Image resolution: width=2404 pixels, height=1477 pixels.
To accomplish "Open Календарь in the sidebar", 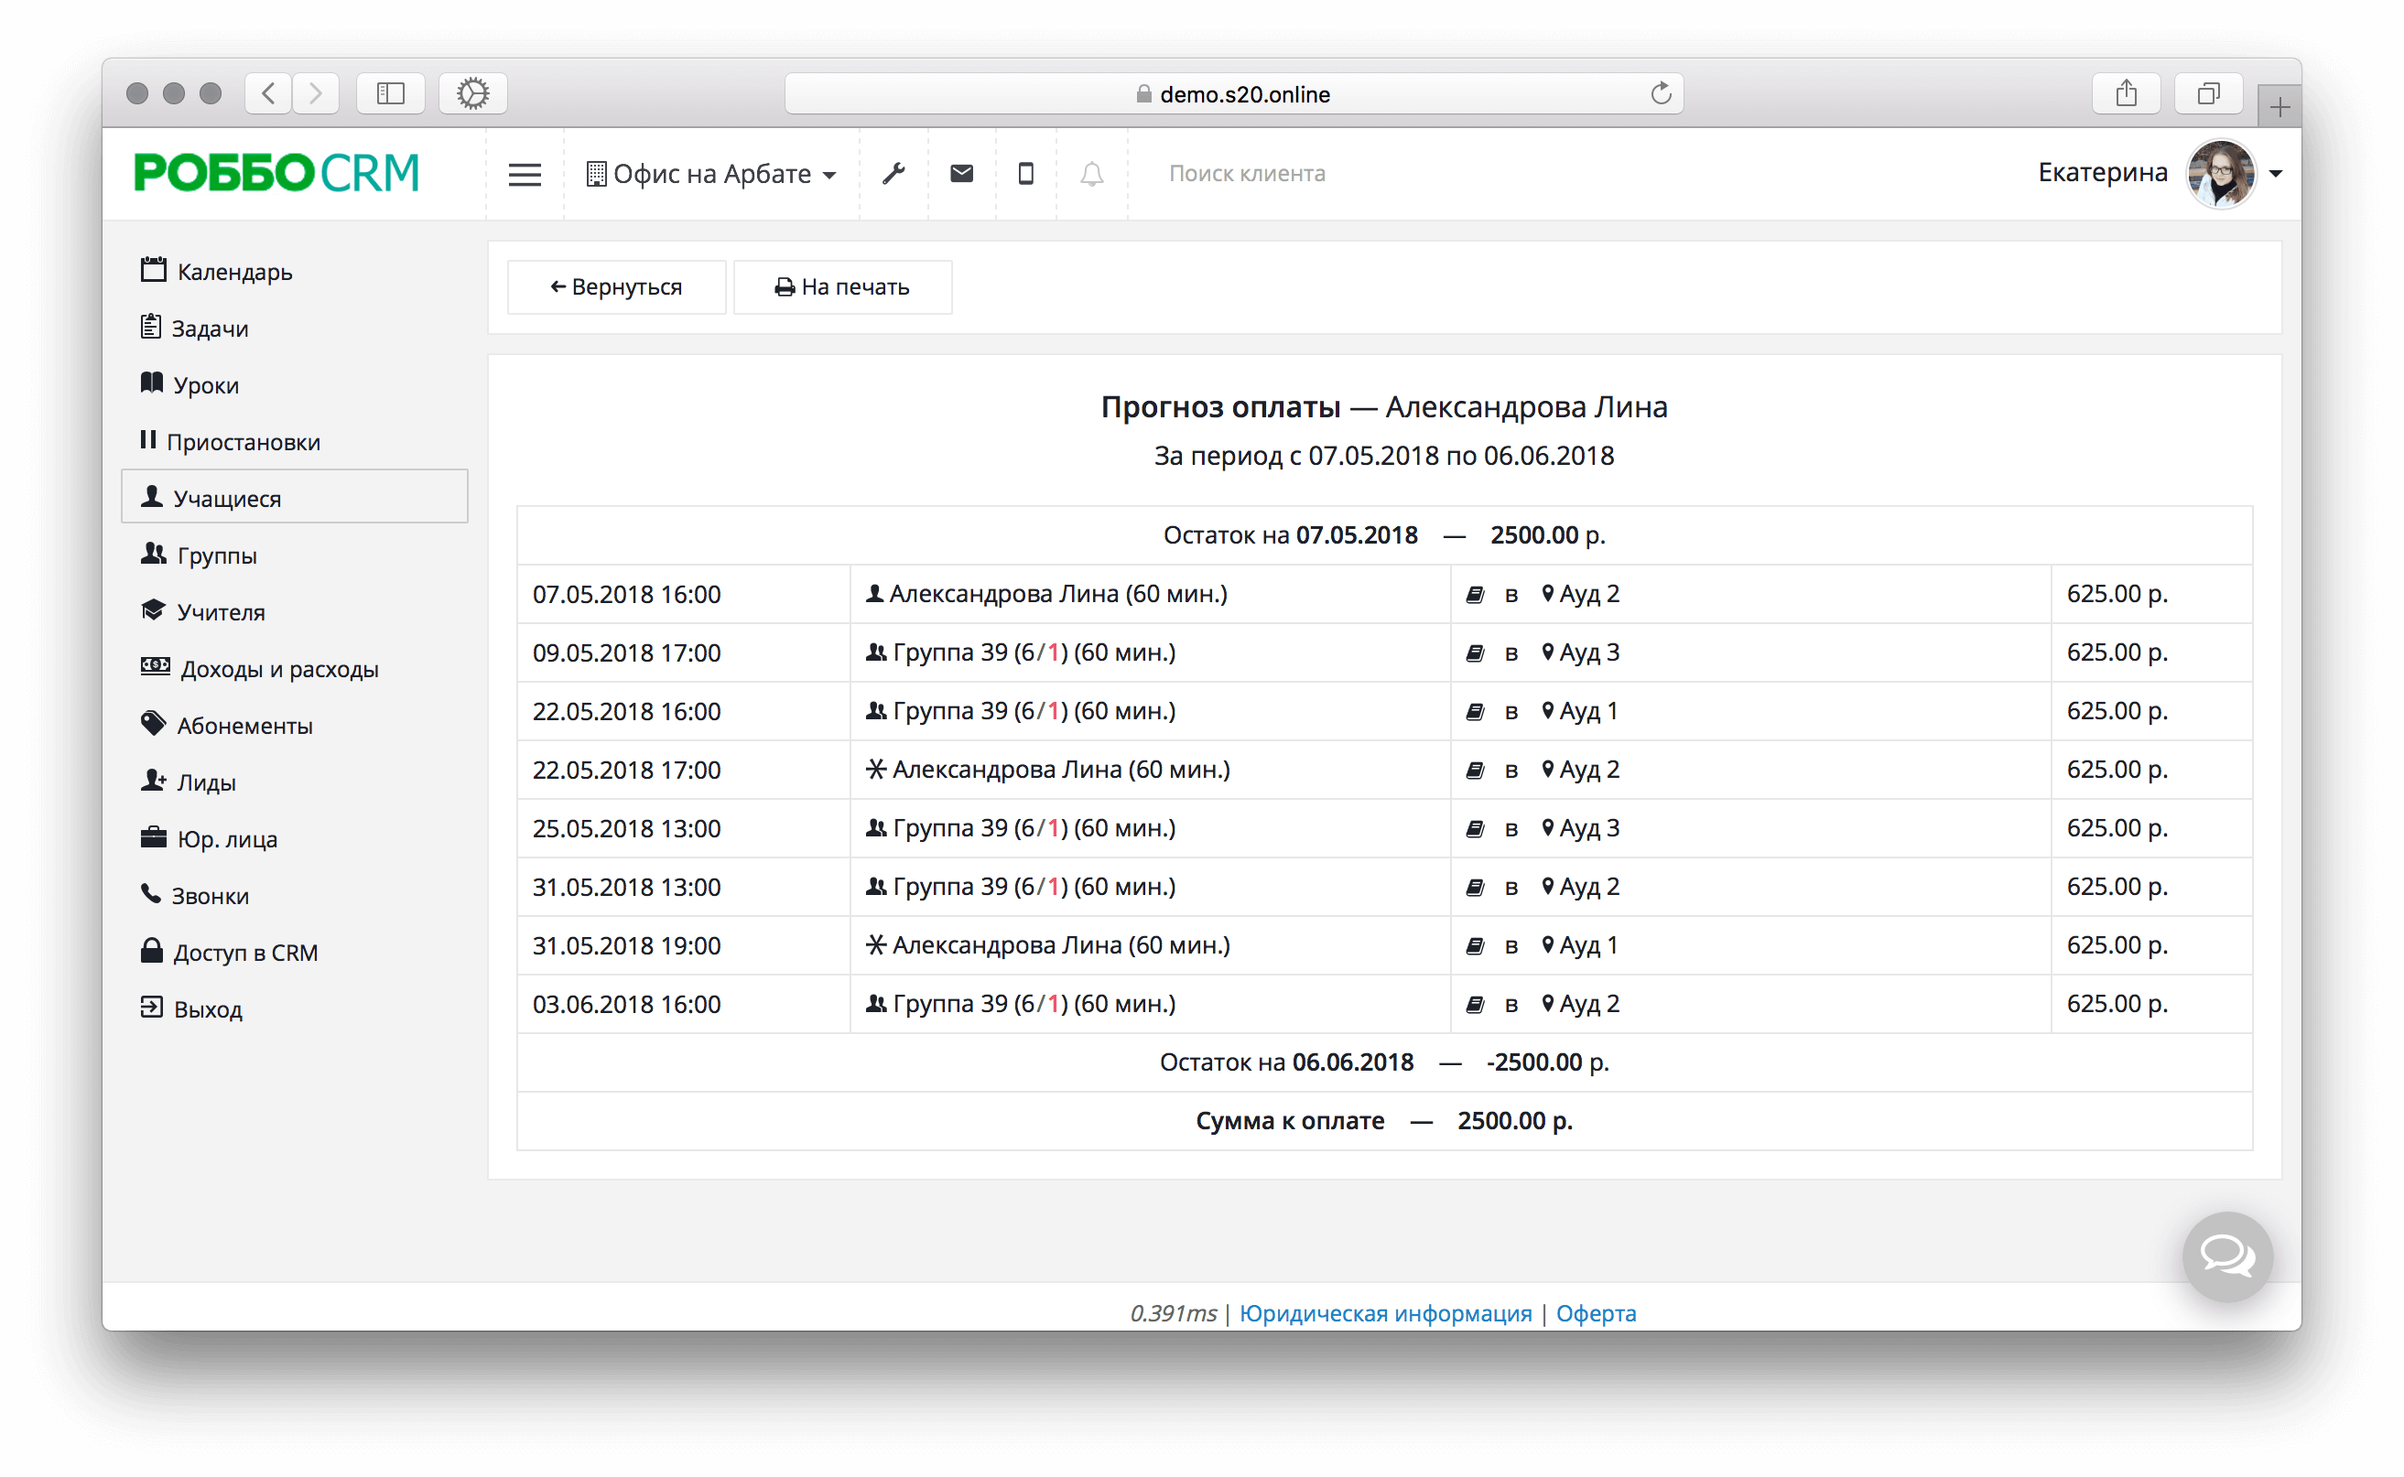I will [233, 272].
